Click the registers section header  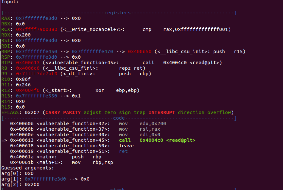point(117,13)
